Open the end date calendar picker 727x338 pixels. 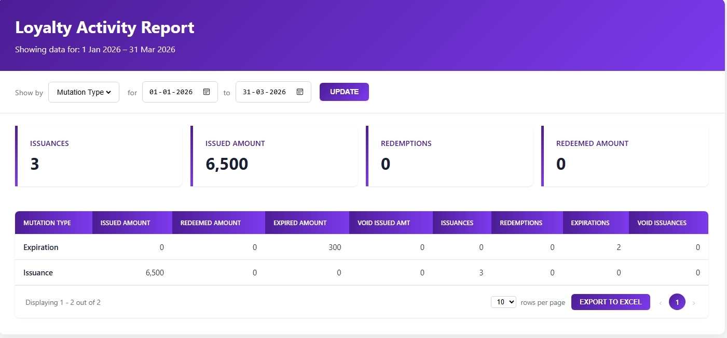(x=299, y=92)
